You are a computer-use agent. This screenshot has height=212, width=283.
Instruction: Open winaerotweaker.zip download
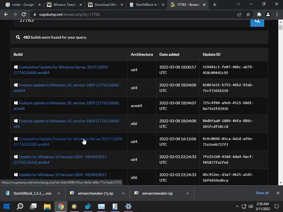[154, 193]
